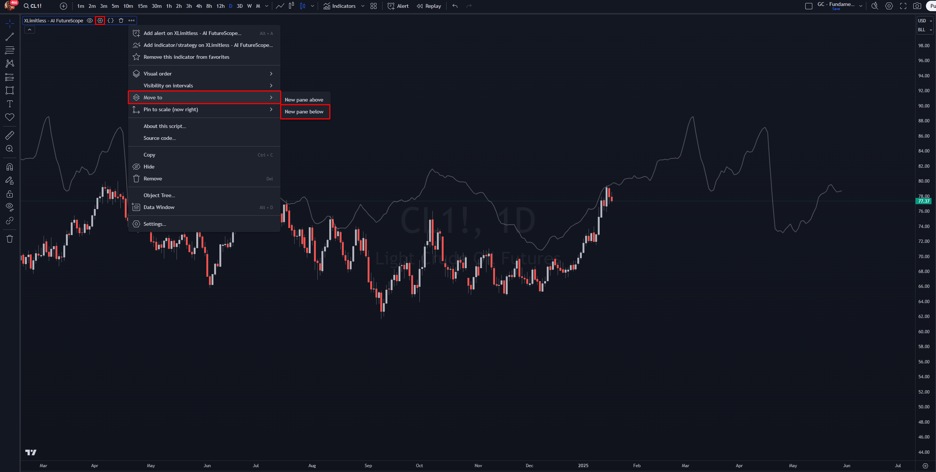This screenshot has width=936, height=472.
Task: Toggle lock all drawings icon
Action: tap(10, 194)
